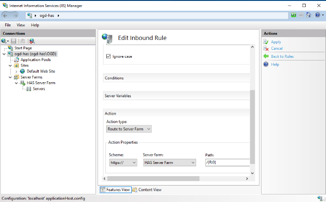The height and width of the screenshot is (202, 326).
Task: Open the Scheme https:// dropdown
Action: (x=123, y=163)
